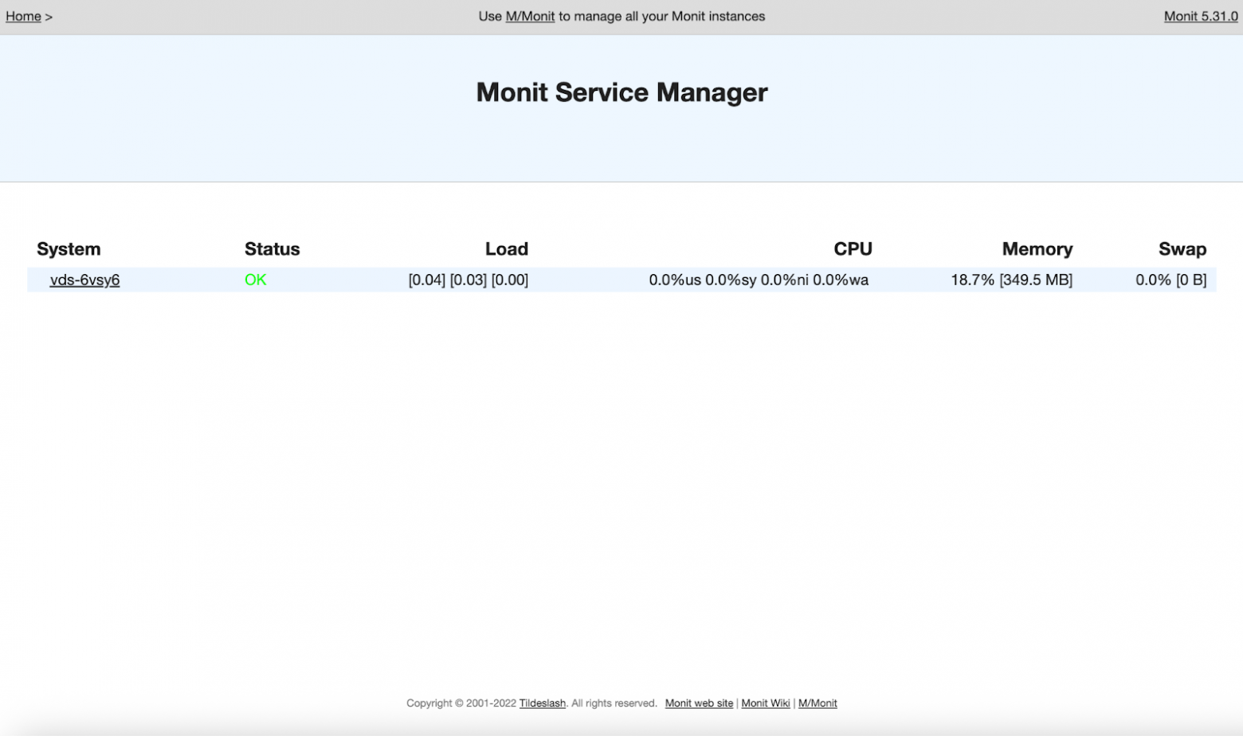Click the Monit 5.31.0 version link
The width and height of the screenshot is (1243, 736).
1200,16
